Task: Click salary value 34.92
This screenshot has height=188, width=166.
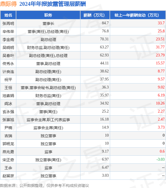Action: coord(104,103)
